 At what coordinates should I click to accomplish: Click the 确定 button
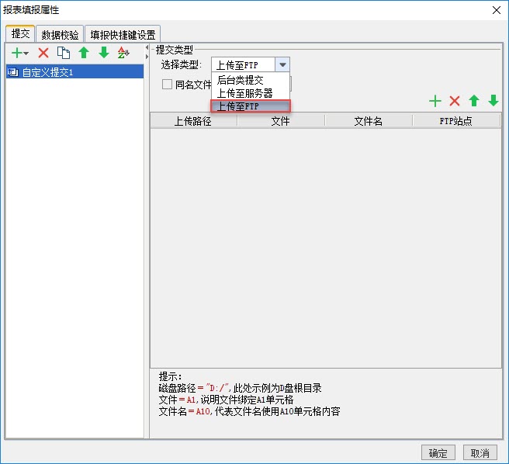click(x=438, y=452)
